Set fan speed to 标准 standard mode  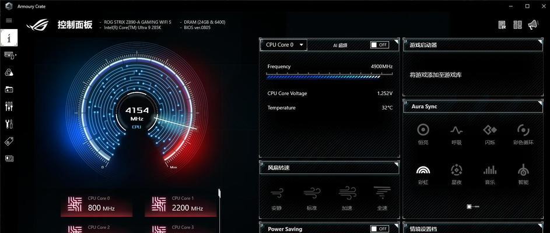pyautogui.click(x=312, y=198)
